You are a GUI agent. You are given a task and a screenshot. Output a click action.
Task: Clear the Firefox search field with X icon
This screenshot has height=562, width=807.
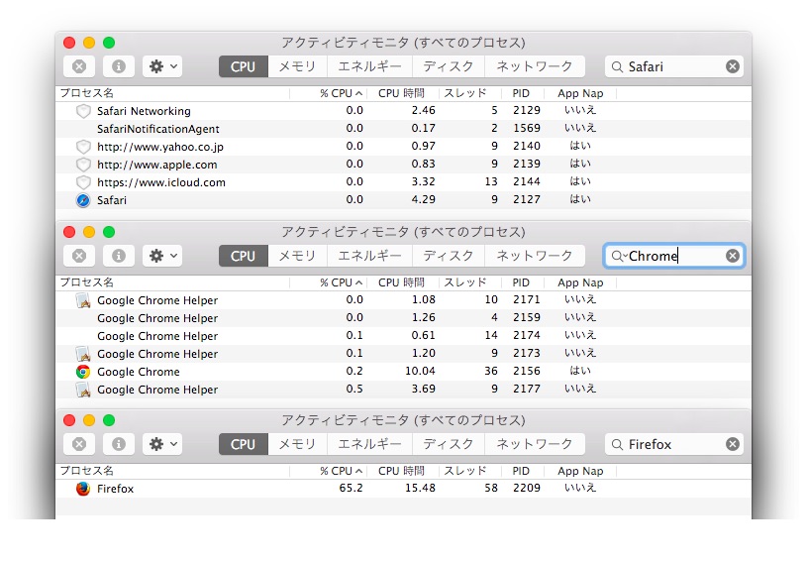[733, 444]
